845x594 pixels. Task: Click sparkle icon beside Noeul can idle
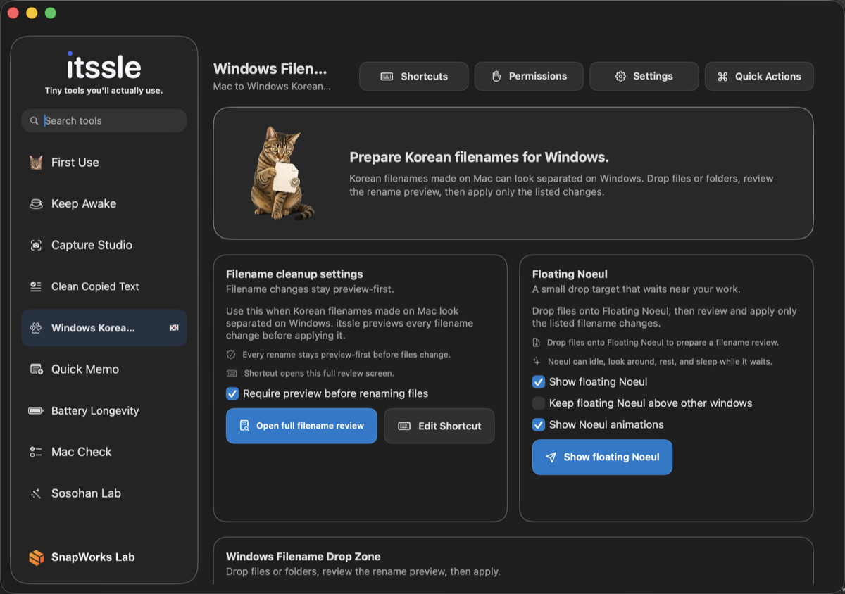(537, 361)
